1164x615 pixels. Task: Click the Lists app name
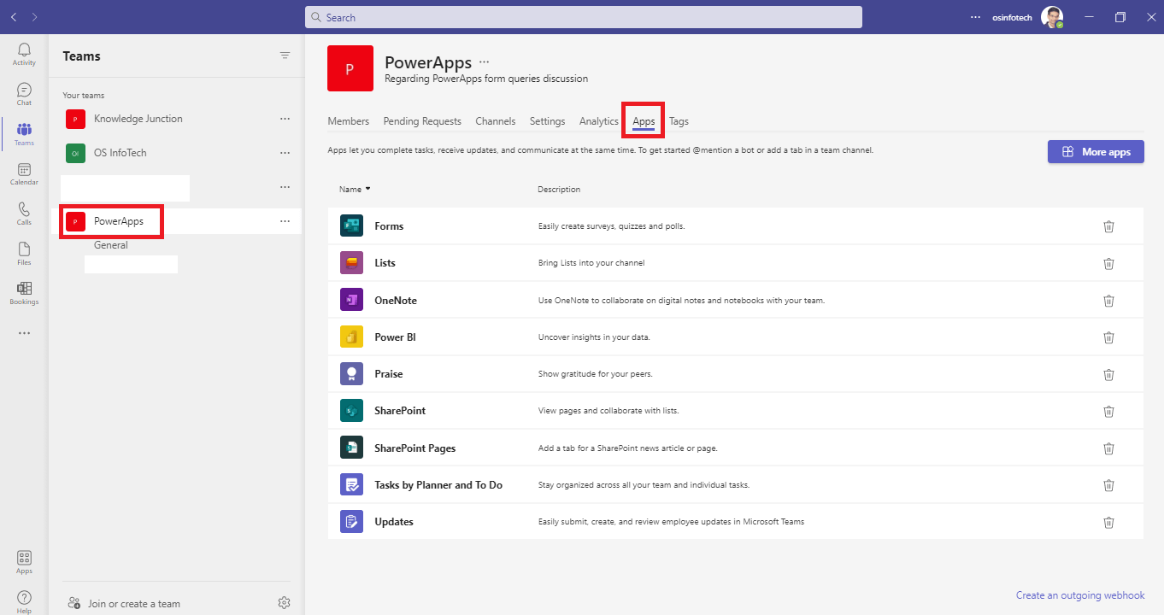385,263
